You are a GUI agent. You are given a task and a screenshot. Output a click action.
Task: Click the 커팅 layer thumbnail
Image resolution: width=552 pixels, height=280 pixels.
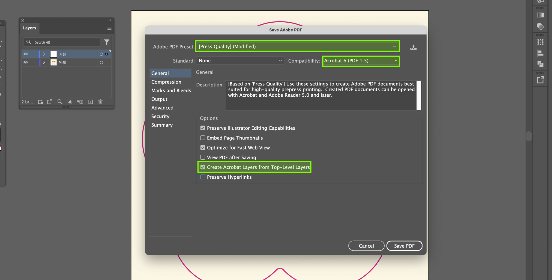pyautogui.click(x=53, y=54)
